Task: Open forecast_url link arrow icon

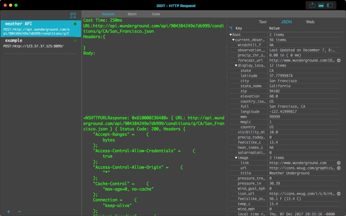Action: [x=339, y=60]
